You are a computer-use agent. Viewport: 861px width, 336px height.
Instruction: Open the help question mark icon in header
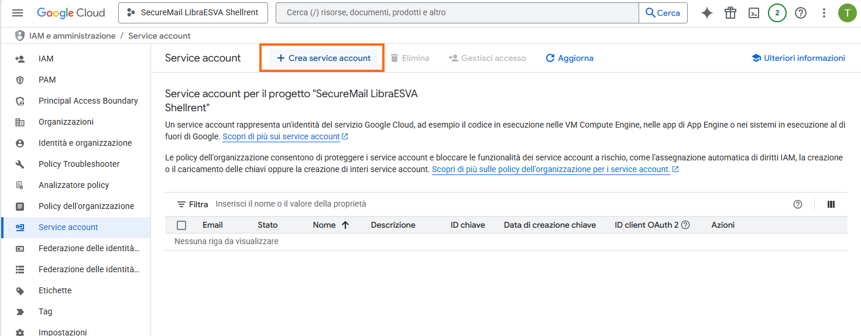pos(801,13)
